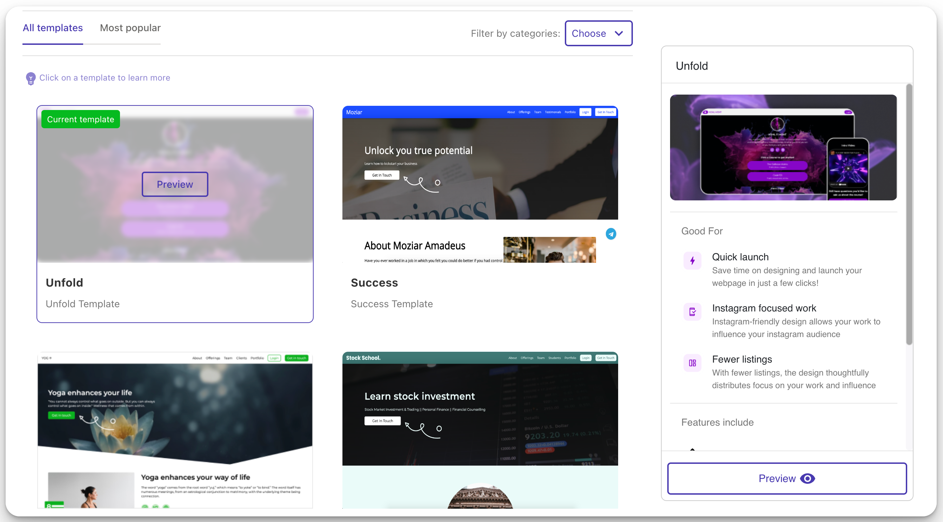Click the eye icon in Preview button
The image size is (943, 522).
(807, 479)
